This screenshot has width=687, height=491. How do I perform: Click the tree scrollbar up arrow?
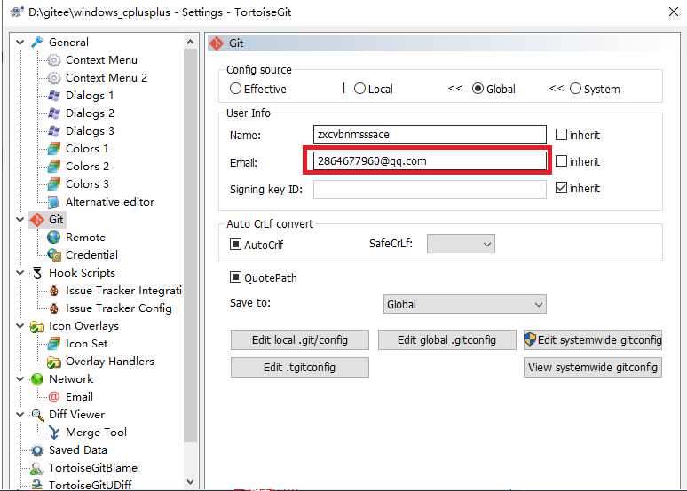coord(190,42)
